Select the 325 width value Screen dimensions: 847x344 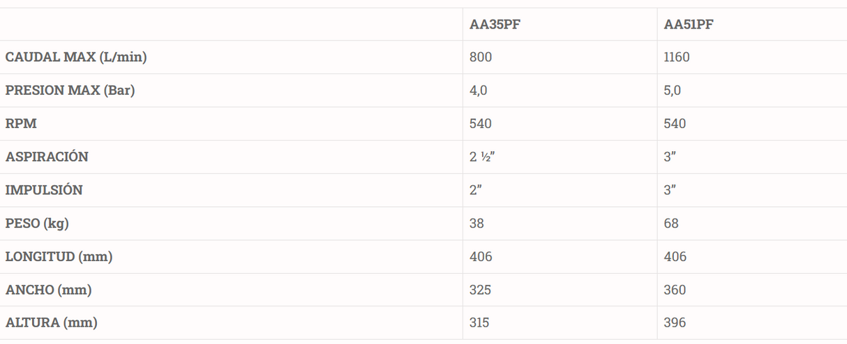[x=481, y=290]
